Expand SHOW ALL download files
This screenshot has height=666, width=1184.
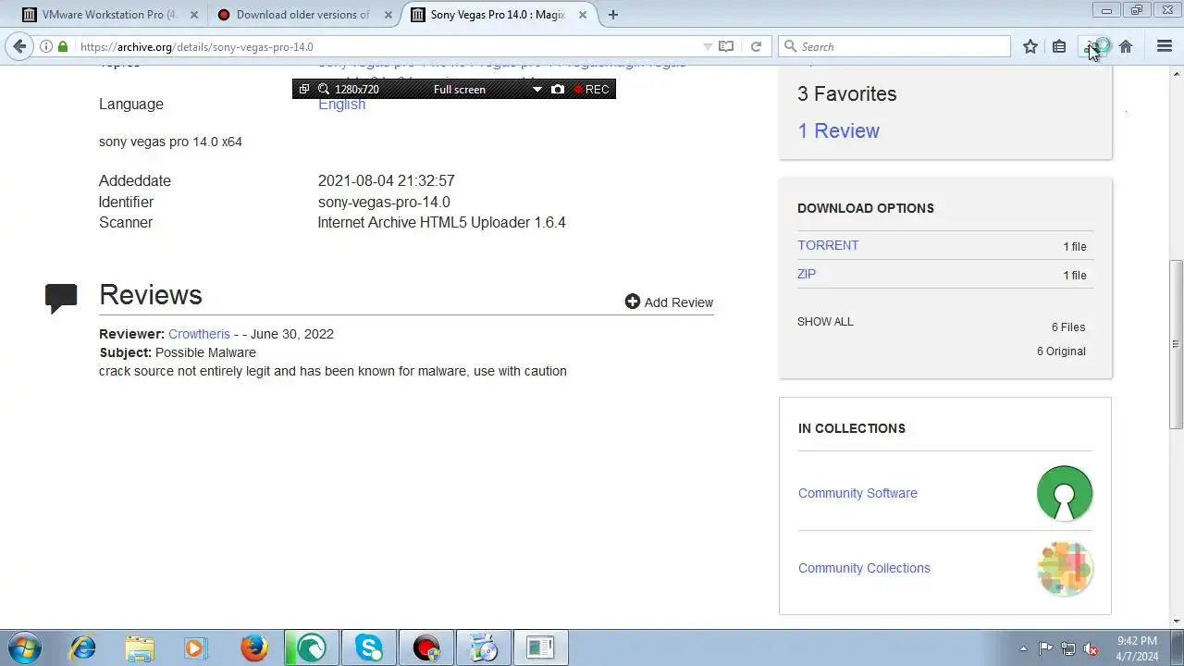tap(825, 322)
